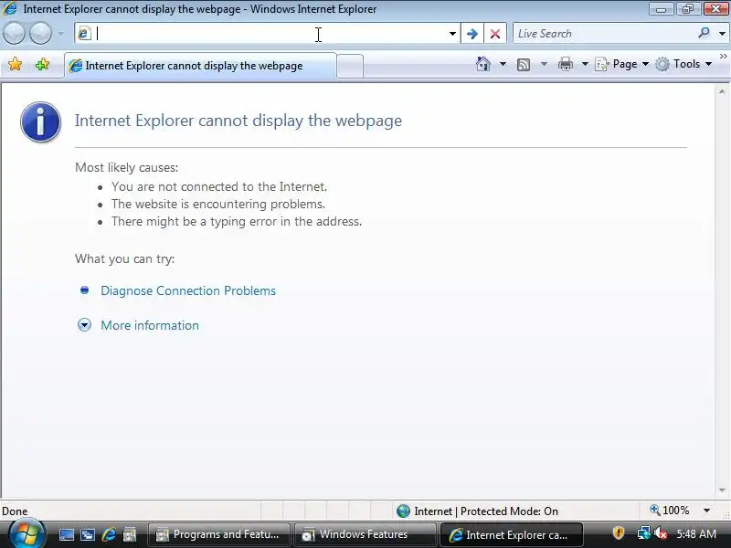Click the scrollbar down arrow
This screenshot has height=548, width=731.
coord(722,490)
